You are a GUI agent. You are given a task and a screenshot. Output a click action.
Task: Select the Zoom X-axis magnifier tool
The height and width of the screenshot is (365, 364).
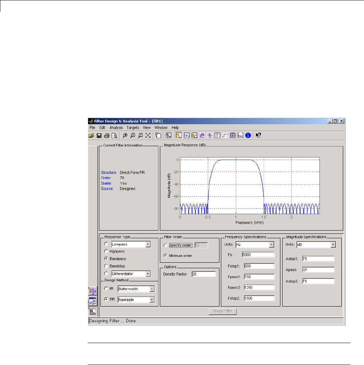click(x=133, y=136)
